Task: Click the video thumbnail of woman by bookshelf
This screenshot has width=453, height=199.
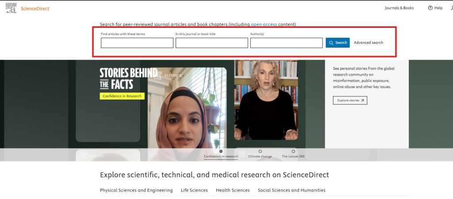Action: [266, 100]
